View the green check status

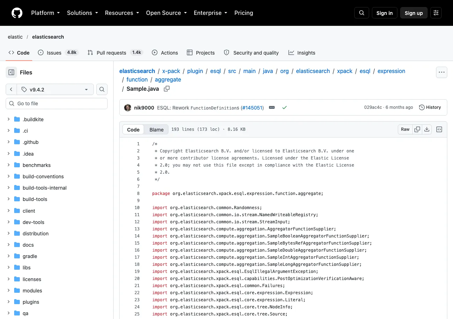point(284,107)
